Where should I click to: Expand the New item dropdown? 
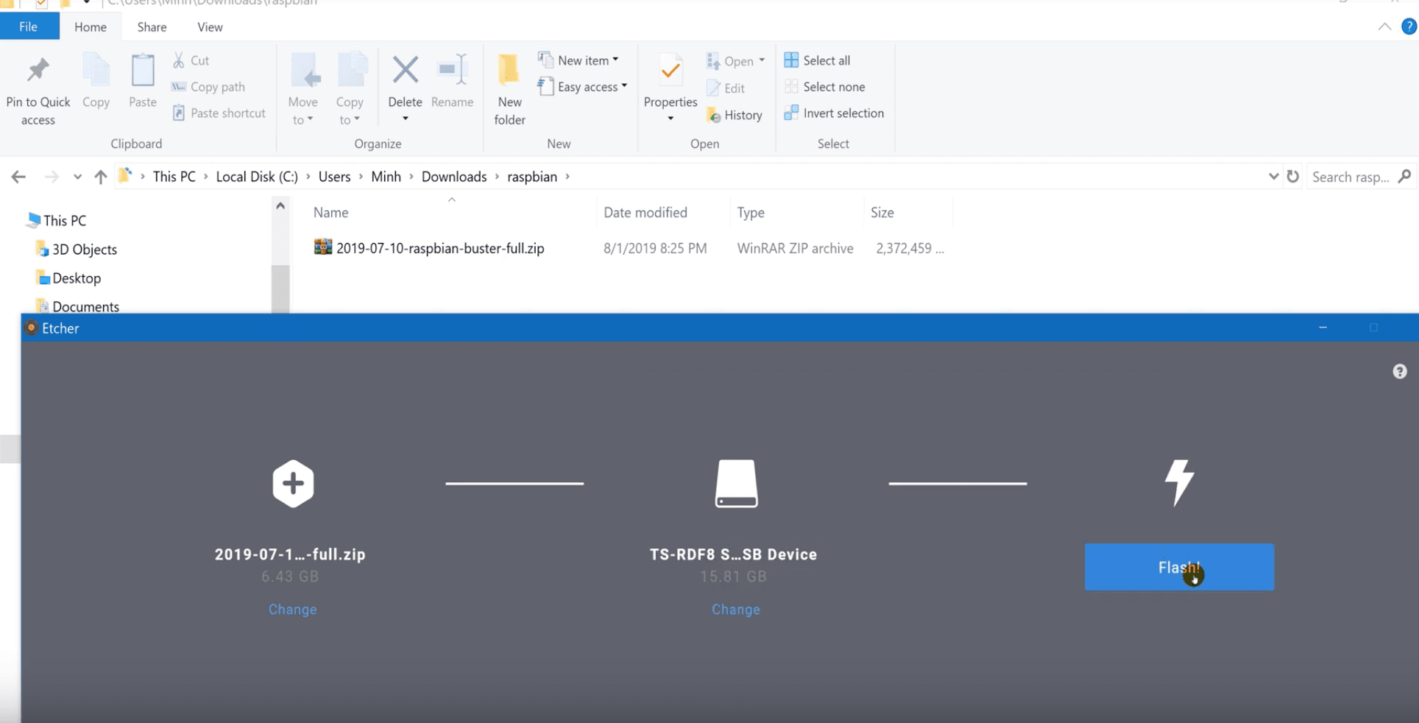[578, 60]
